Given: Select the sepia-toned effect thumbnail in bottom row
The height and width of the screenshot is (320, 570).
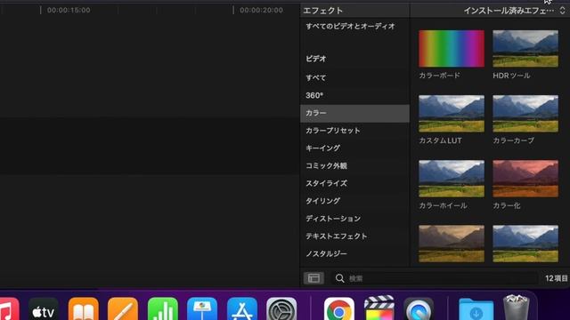Looking at the screenshot, I should 452,244.
